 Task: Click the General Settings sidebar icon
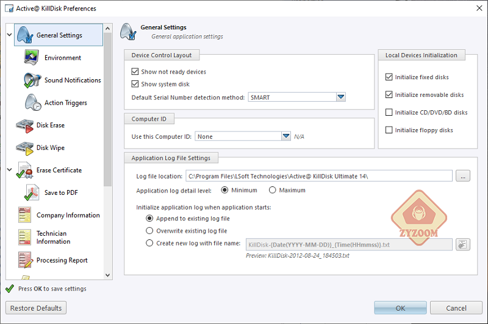pos(25,35)
